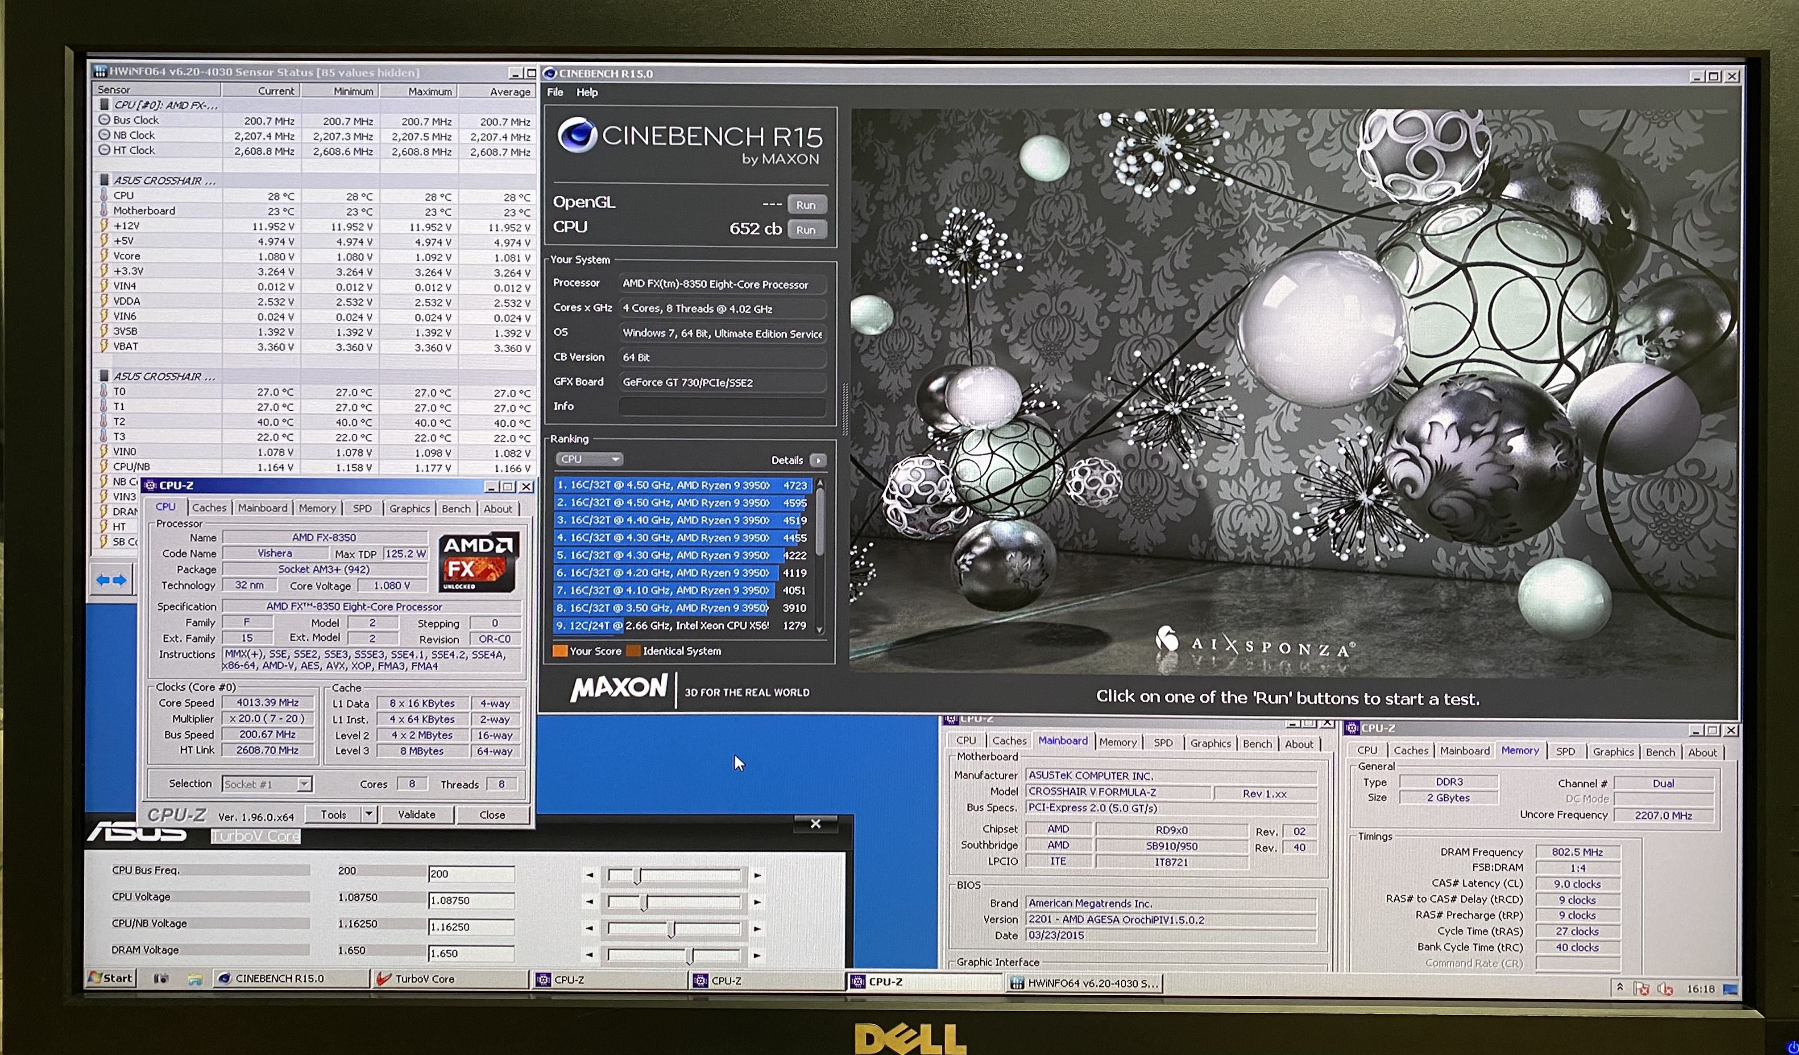Open About tab in front CPU-Z window
Image resolution: width=1799 pixels, height=1055 pixels.
click(x=497, y=509)
